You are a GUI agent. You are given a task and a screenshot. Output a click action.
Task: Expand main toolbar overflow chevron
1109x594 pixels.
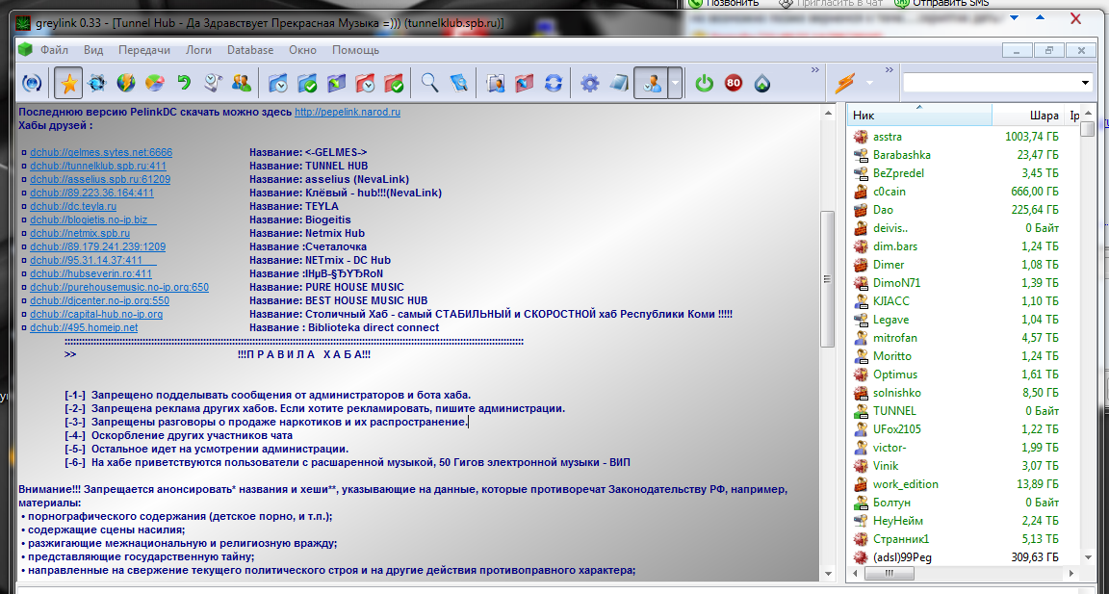(x=815, y=70)
